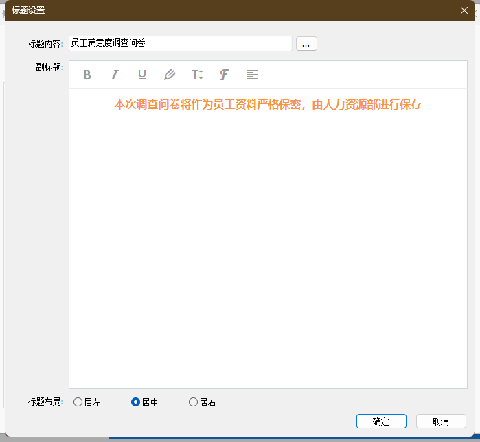Toggle bold formatting in subtitle editor
This screenshot has height=442, width=480.
coord(87,75)
